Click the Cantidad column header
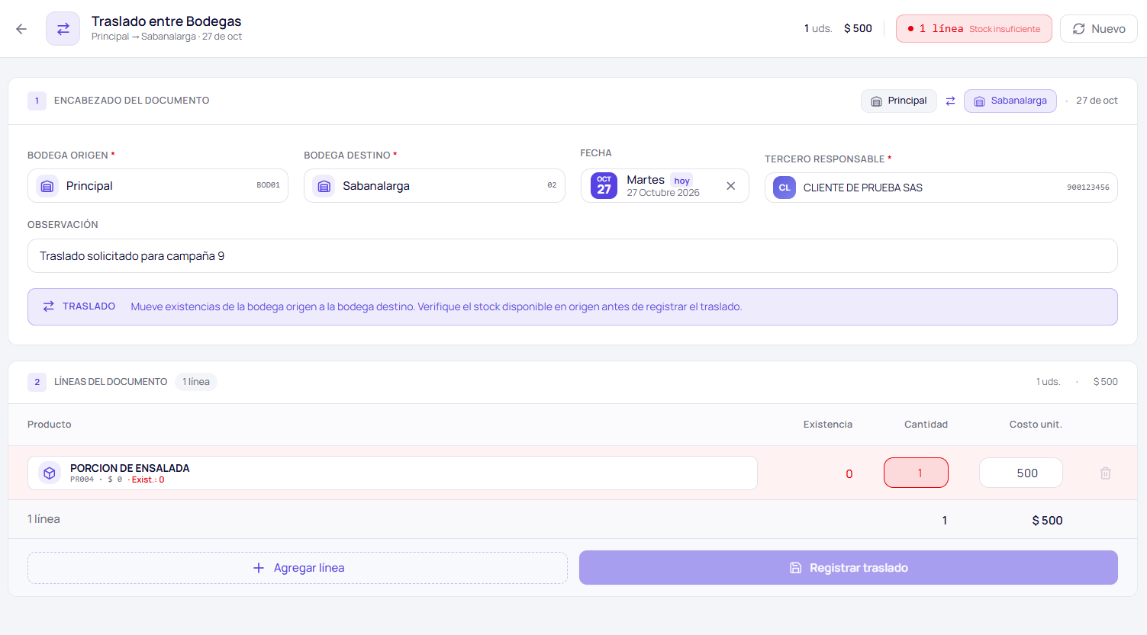This screenshot has width=1147, height=635. click(x=926, y=425)
